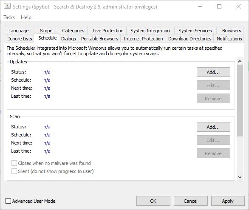Toggle Advanced User Mode checkbox
This screenshot has width=249, height=210.
(x=8, y=201)
